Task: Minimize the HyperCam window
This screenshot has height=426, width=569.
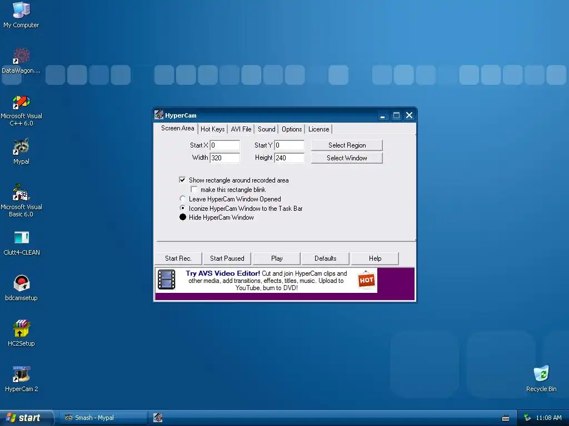Action: coord(382,115)
